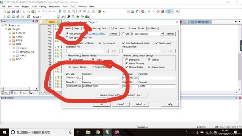
Task: Toggle a bookmark with the flag icon
Action: pos(60,12)
